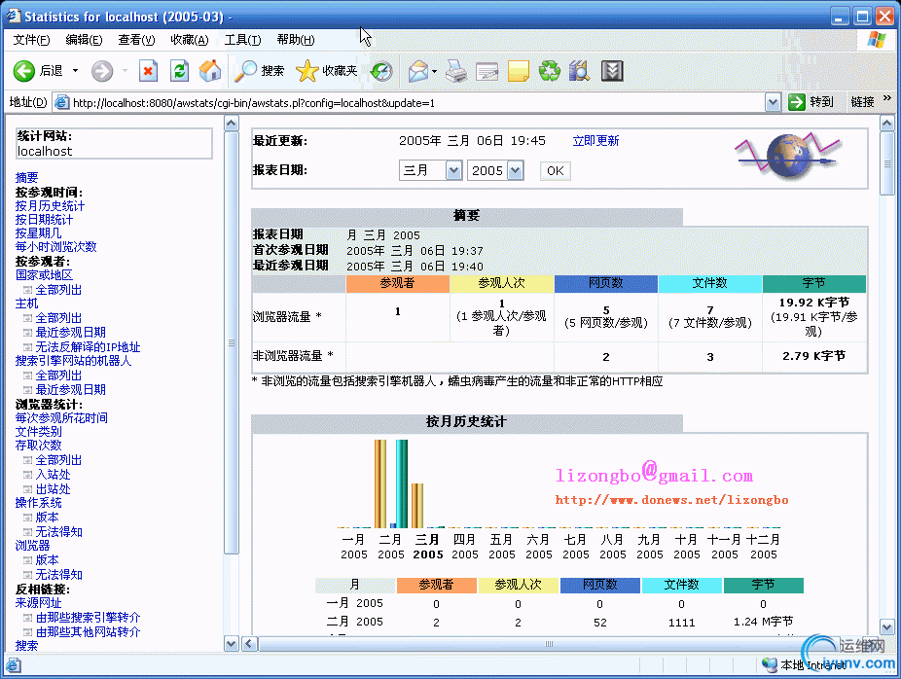Open the 编辑(E) menu
The width and height of the screenshot is (901, 679).
[x=84, y=40]
